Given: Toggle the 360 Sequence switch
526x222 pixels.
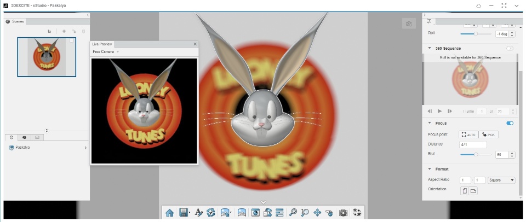Looking at the screenshot, I should click(x=510, y=49).
